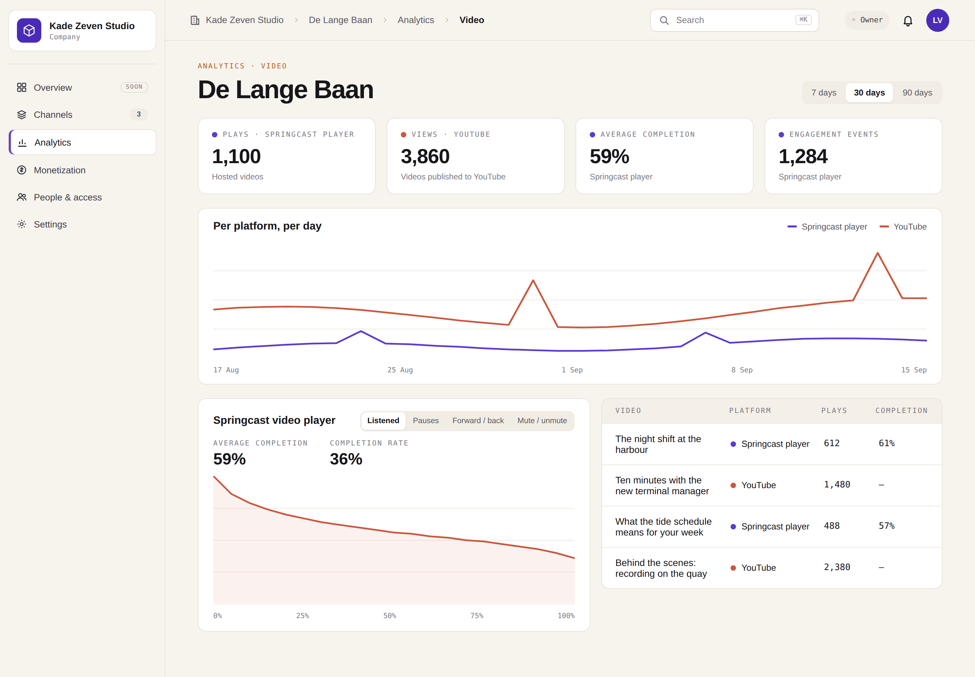Click the purple platform dot in the 488 plays row
Viewport: 975px width, 677px height.
coord(733,526)
